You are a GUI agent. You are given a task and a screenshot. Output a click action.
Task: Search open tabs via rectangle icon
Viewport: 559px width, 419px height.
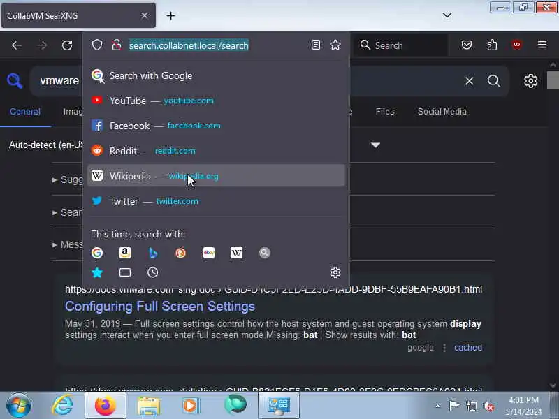(x=125, y=272)
